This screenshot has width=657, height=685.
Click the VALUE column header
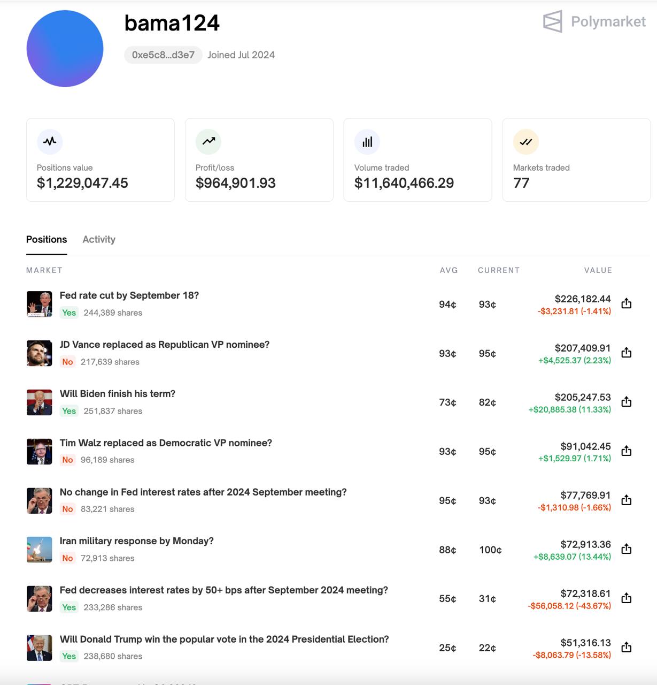point(598,270)
